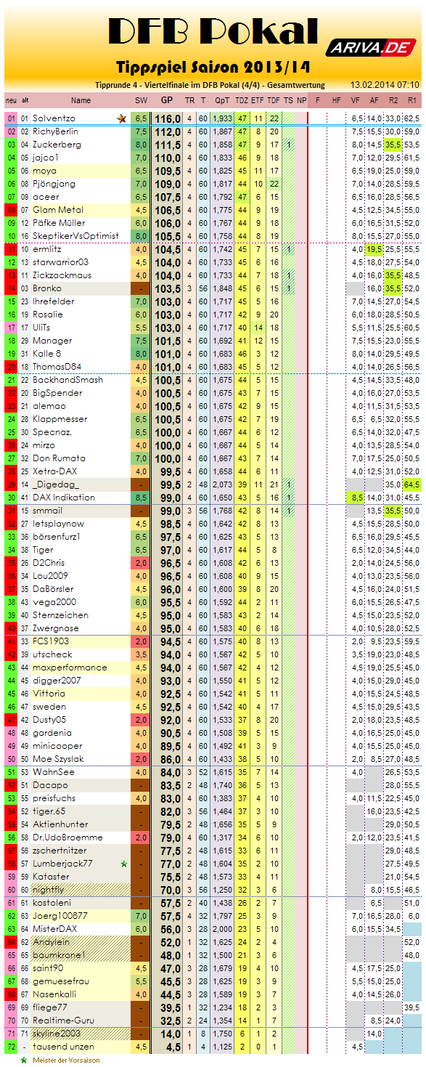Click the green star in the legend
The width and height of the screenshot is (426, 1067).
[x=24, y=1060]
